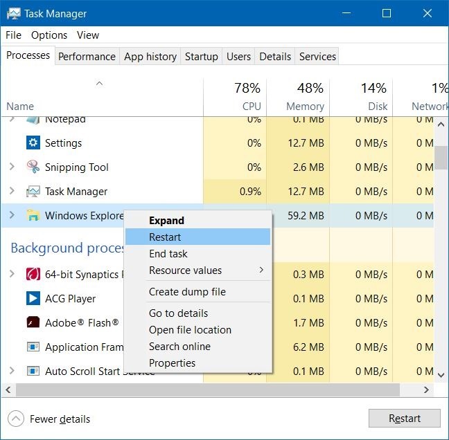Select the Settings process row name
The width and height of the screenshot is (449, 440).
(63, 143)
